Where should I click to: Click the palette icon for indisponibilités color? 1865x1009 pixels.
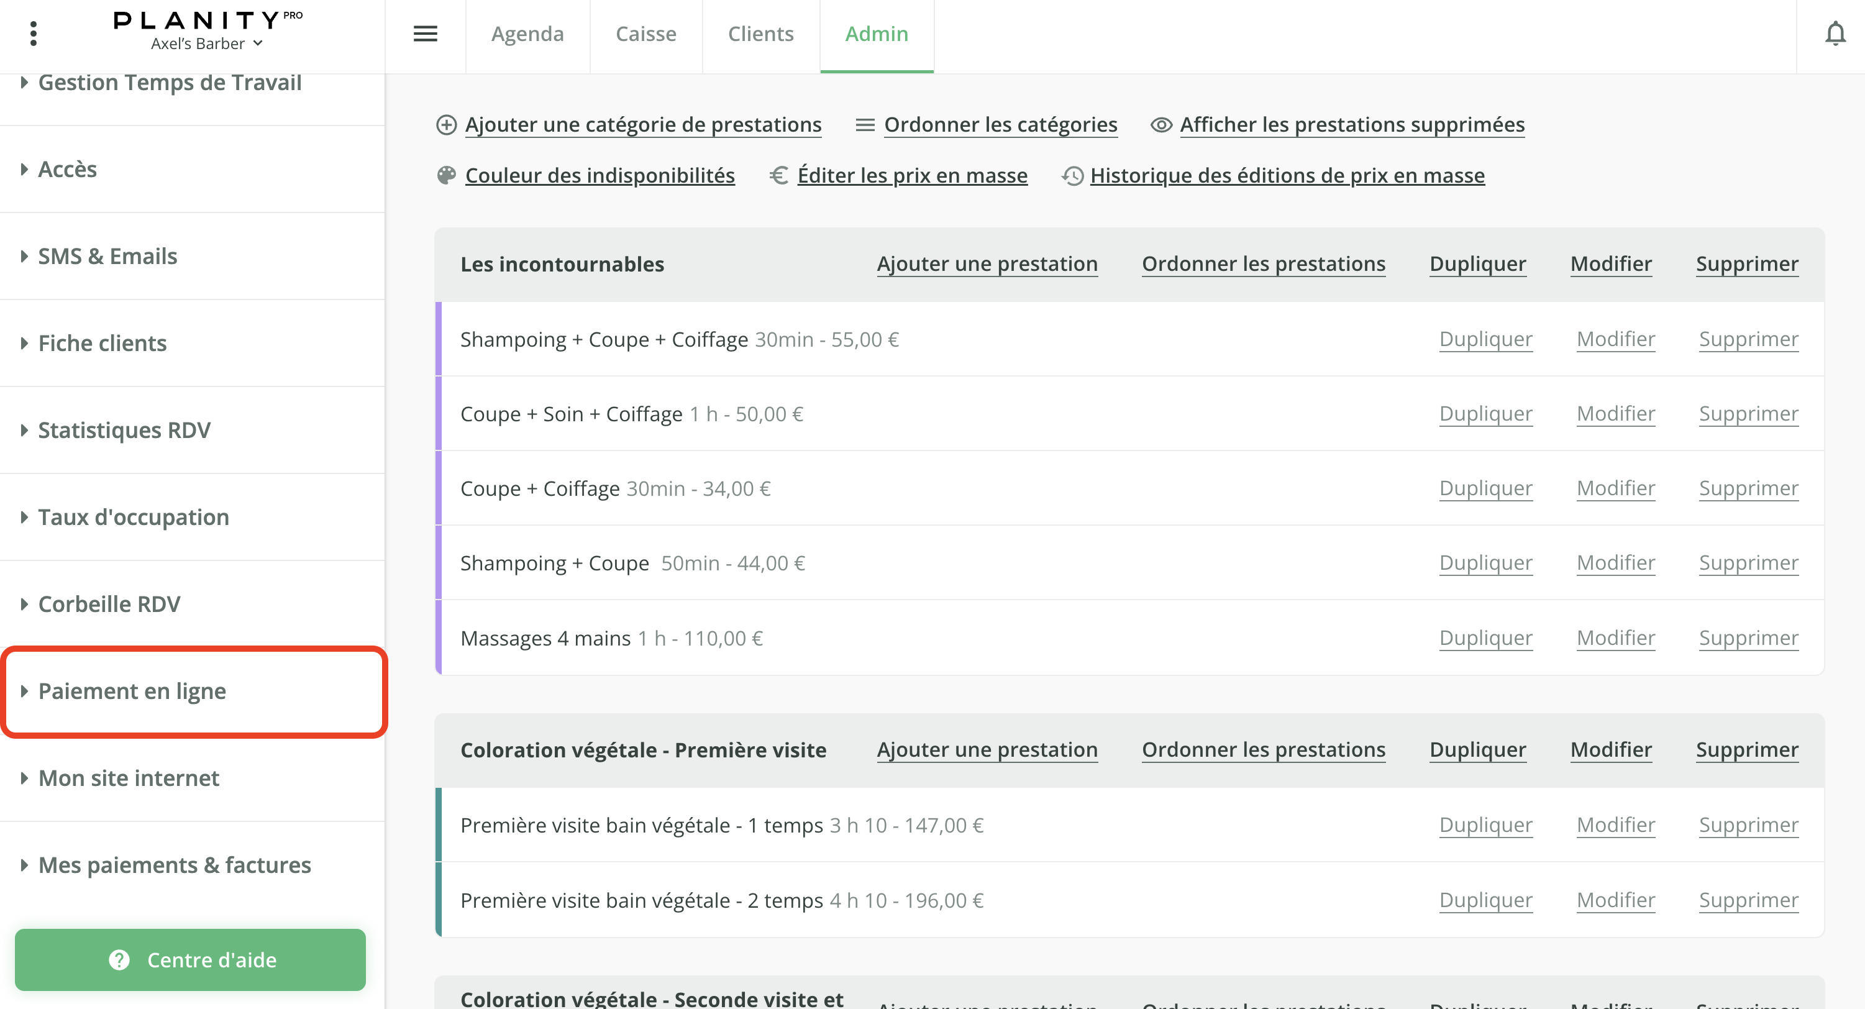(446, 175)
